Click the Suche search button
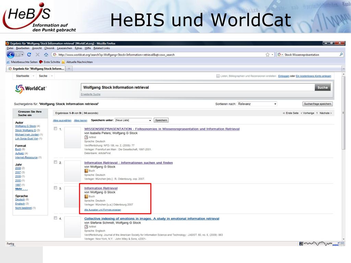 tap(322, 88)
